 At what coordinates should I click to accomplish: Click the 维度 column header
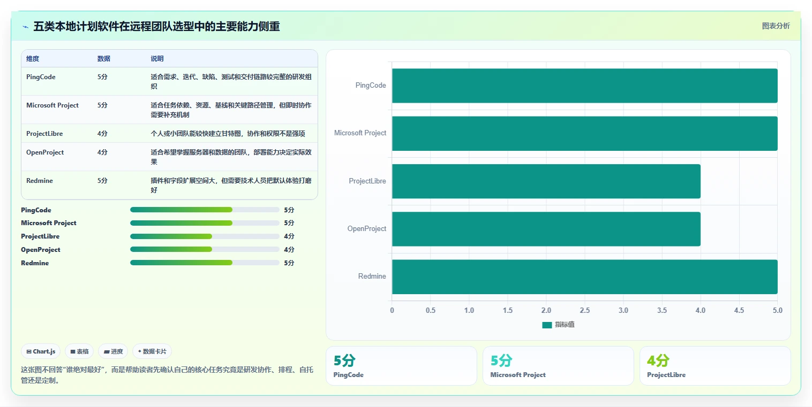(x=33, y=58)
